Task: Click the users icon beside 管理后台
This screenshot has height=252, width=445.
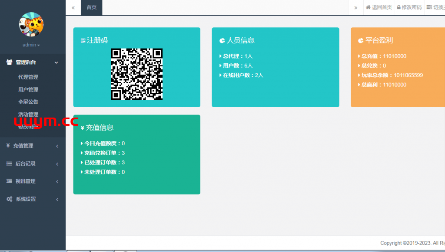Action: point(9,62)
